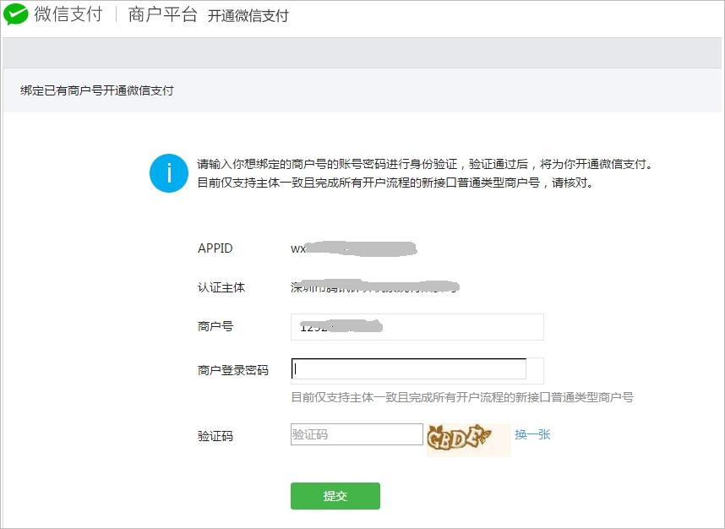
Task: Select the 验证码 captcha code input box
Action: [356, 435]
